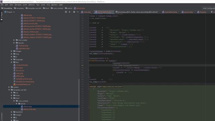Switch to index.php editor tab

[86, 12]
